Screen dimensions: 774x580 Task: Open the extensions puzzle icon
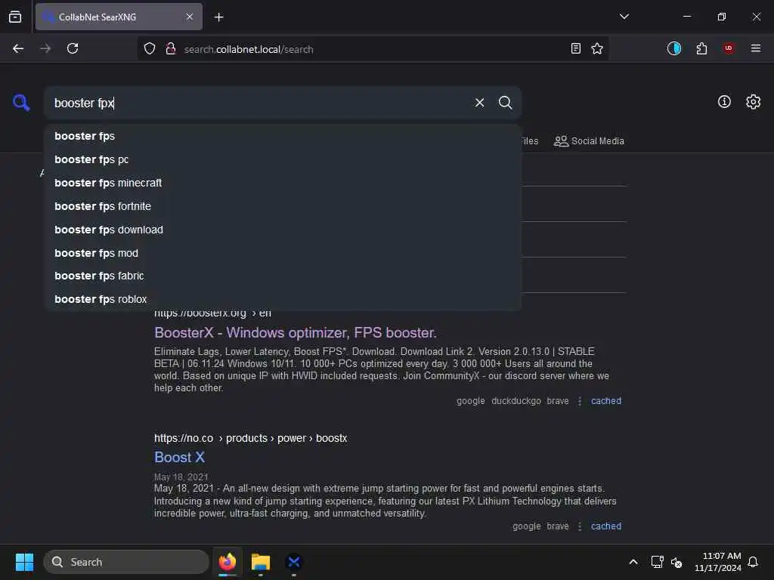point(701,48)
